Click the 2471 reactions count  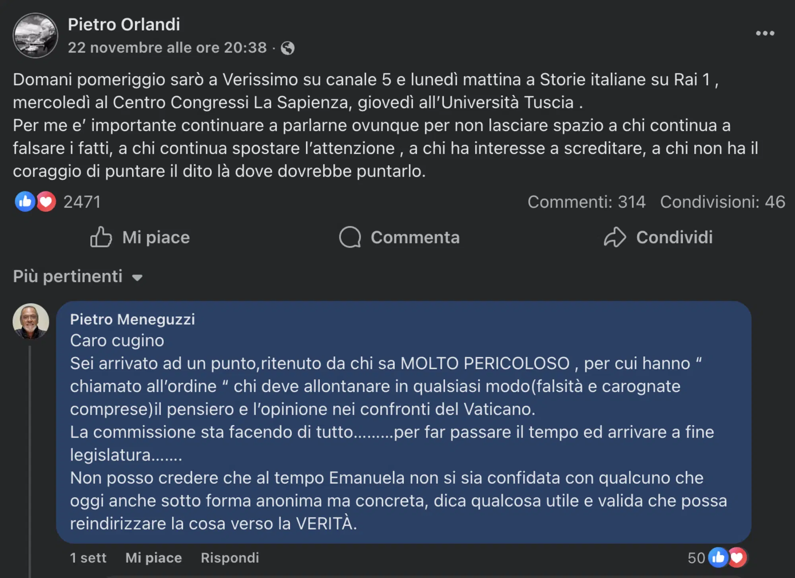pos(81,202)
